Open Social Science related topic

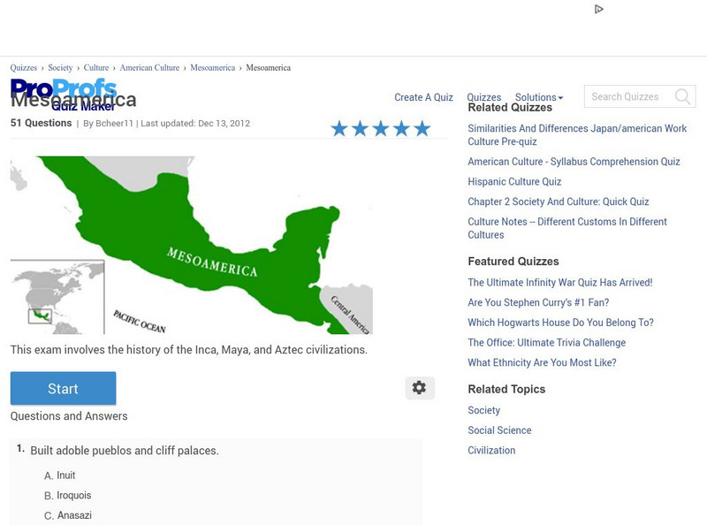click(x=499, y=430)
